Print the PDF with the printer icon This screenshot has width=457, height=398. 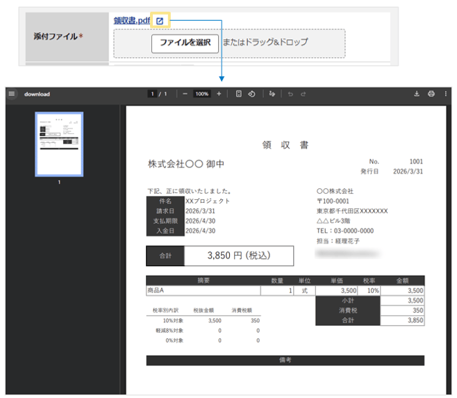click(x=431, y=94)
